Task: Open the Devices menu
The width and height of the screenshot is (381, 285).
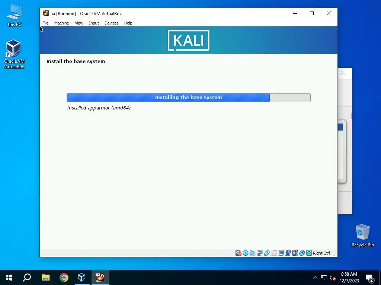Action: (112, 23)
